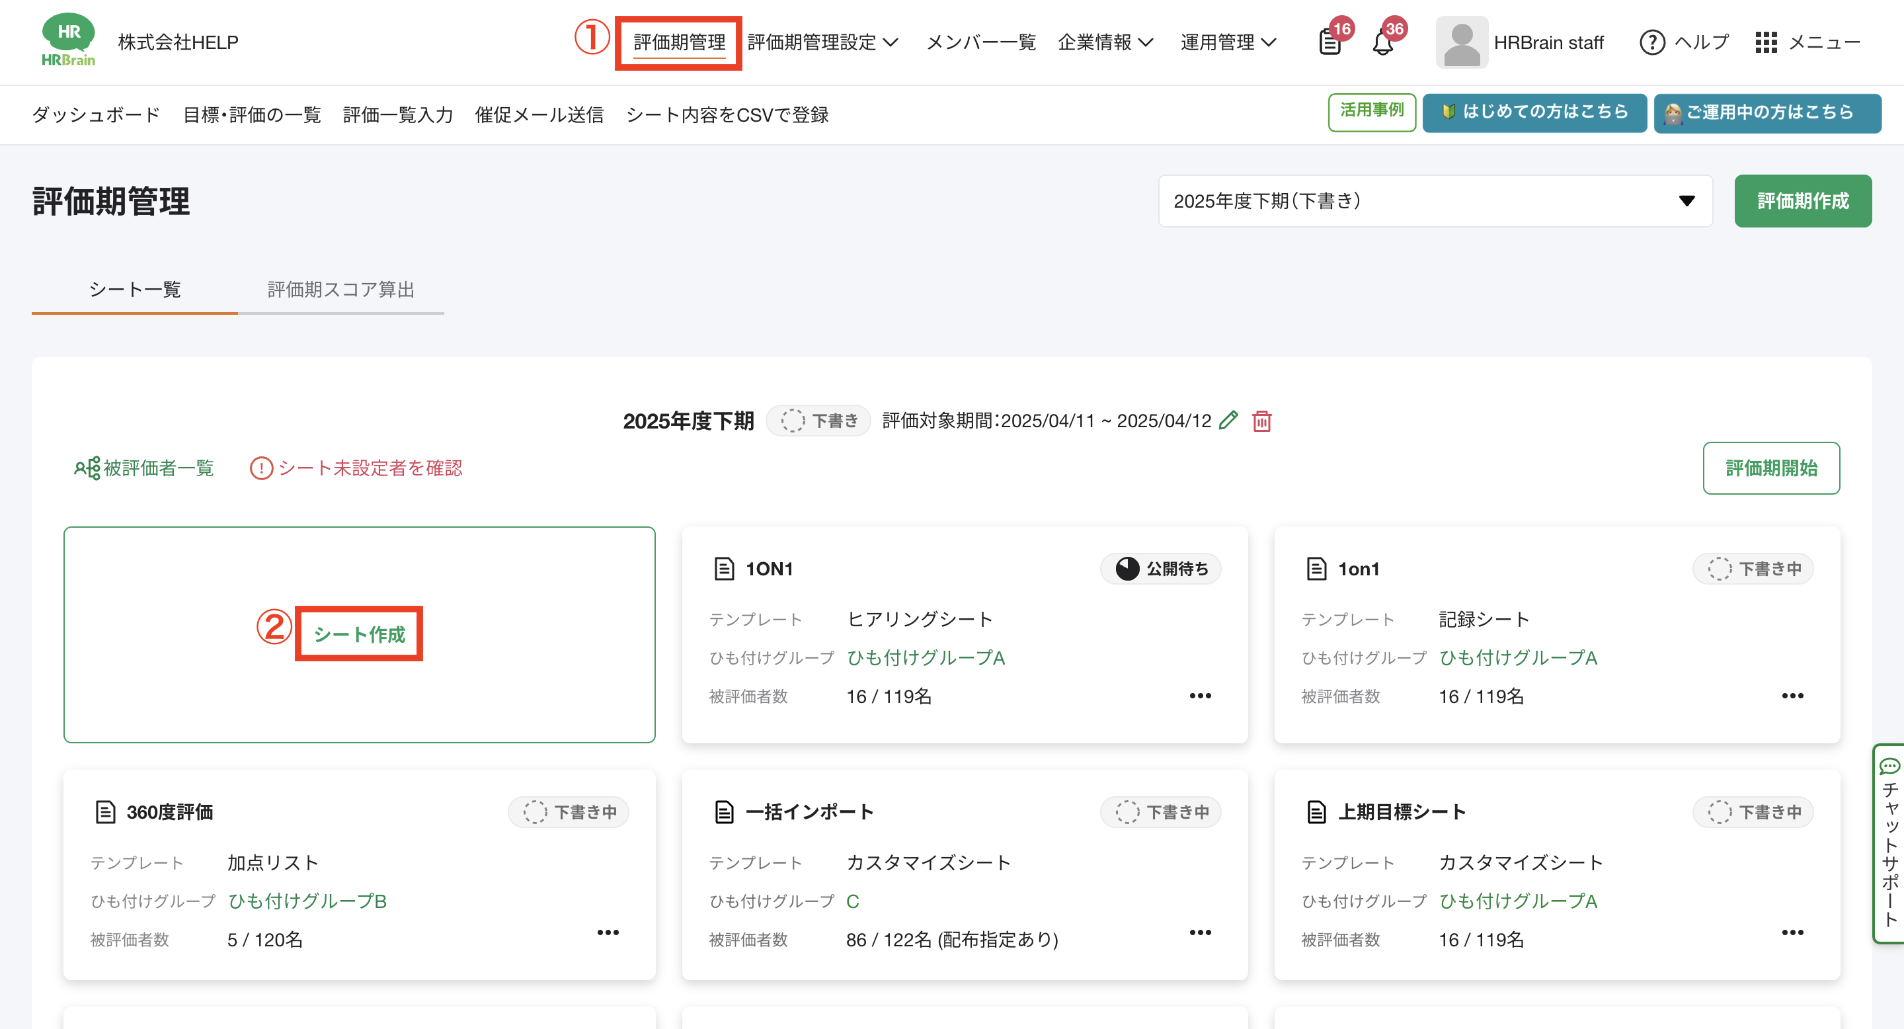Image resolution: width=1904 pixels, height=1029 pixels.
Task: Click the red trash delete icon
Action: [1261, 421]
